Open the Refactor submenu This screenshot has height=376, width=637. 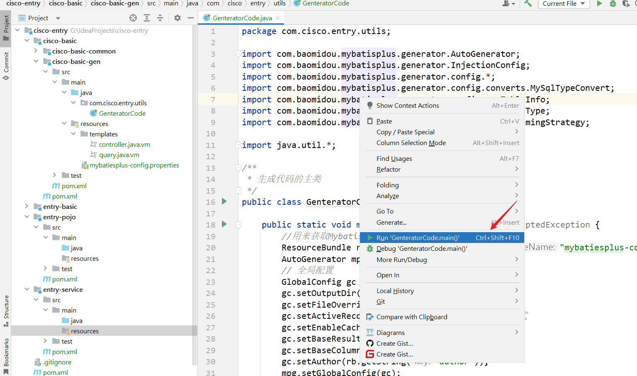(442, 170)
